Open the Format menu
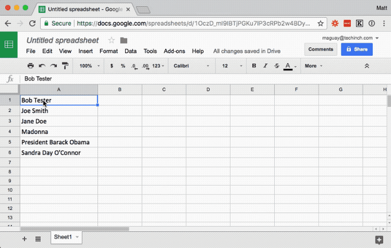The height and width of the screenshot is (248, 391). pos(108,51)
